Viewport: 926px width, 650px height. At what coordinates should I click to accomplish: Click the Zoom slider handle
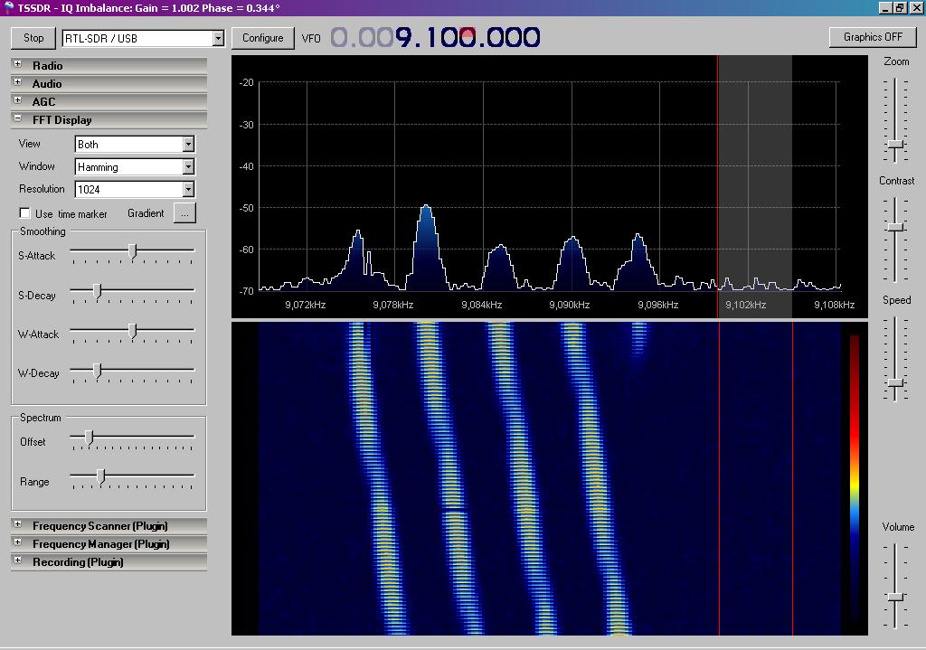pos(896,145)
